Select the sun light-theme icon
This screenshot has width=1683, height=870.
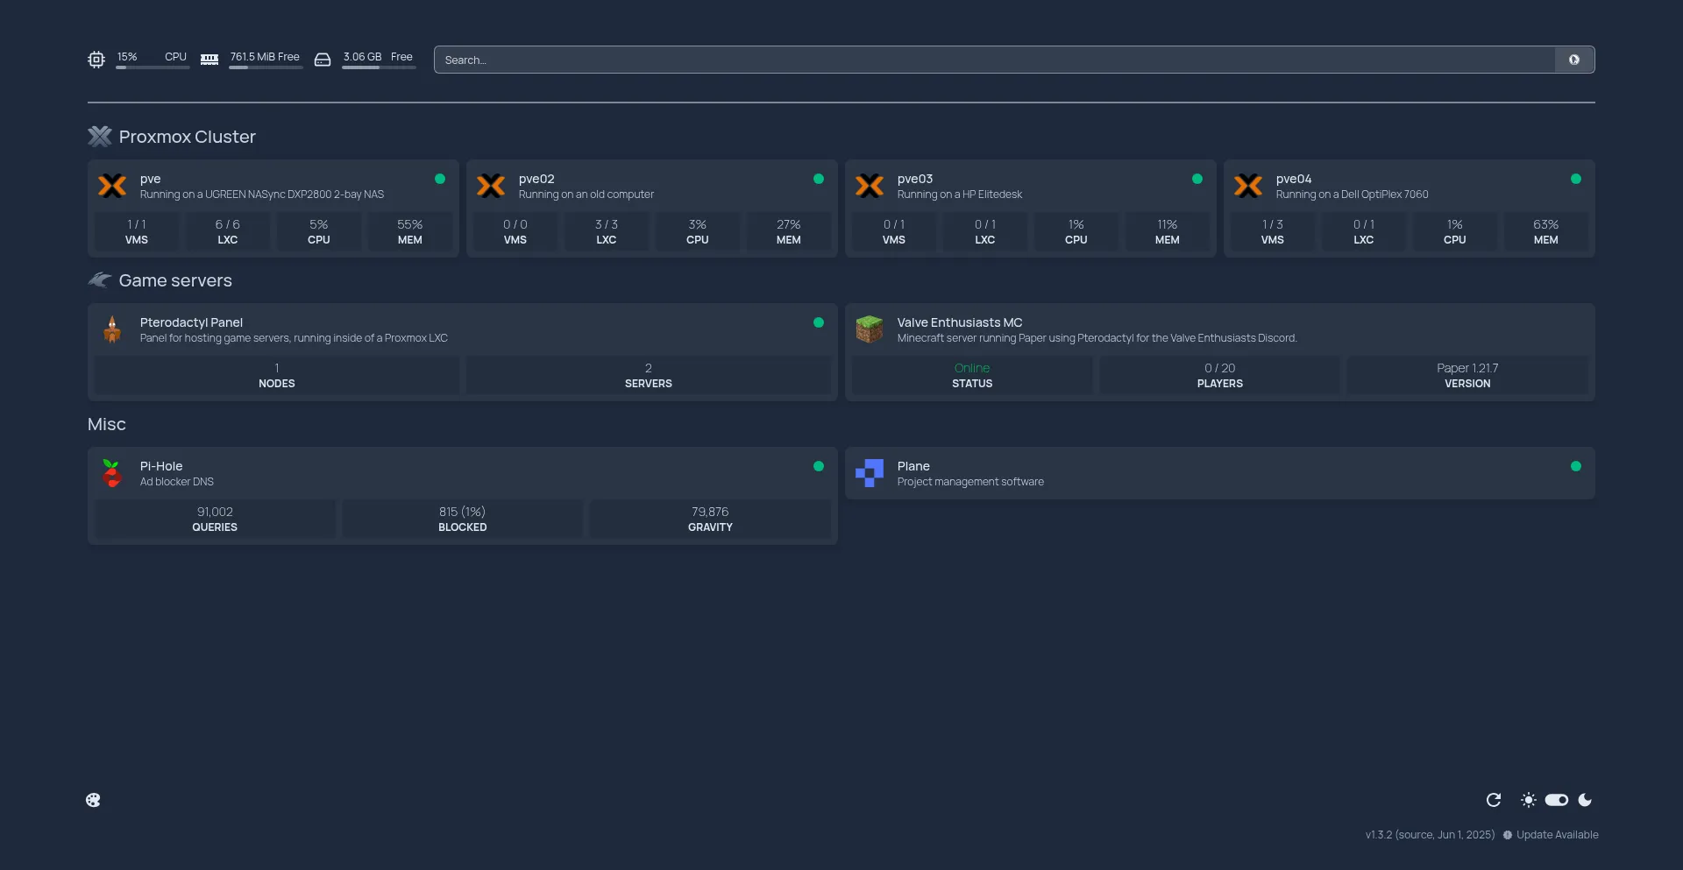[1529, 800]
